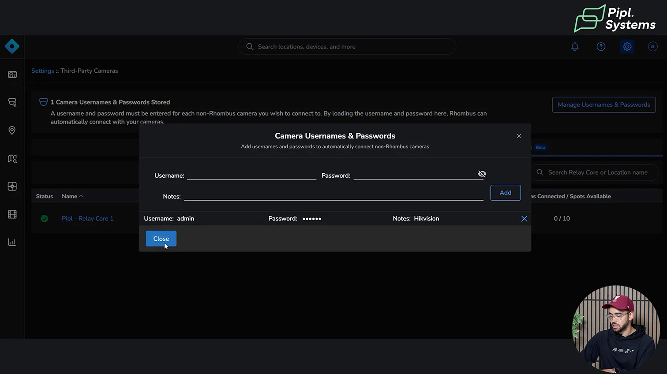Open the Settings breadcrumb link
This screenshot has width=667, height=374.
pos(42,71)
